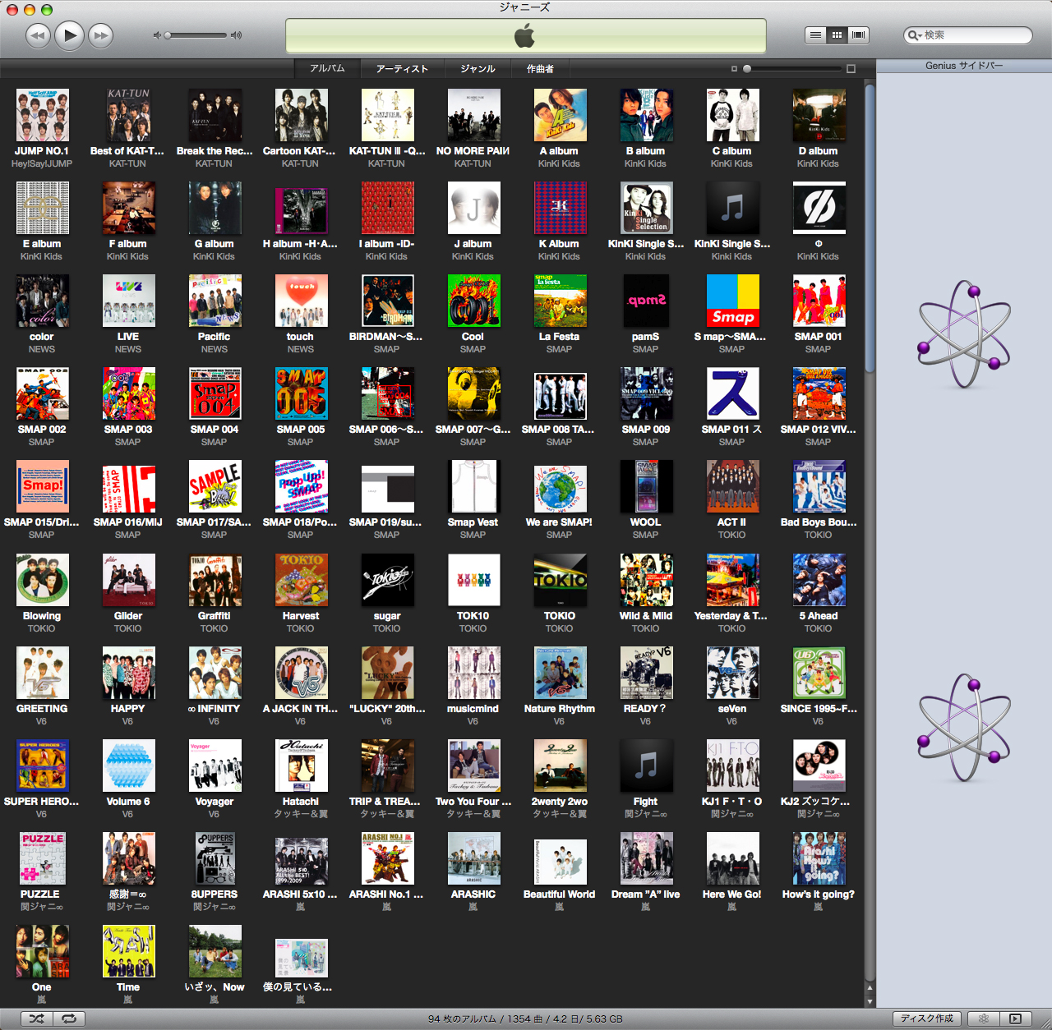The width and height of the screenshot is (1052, 1030).
Task: Toggle shuffle mode
Action: tap(37, 1019)
